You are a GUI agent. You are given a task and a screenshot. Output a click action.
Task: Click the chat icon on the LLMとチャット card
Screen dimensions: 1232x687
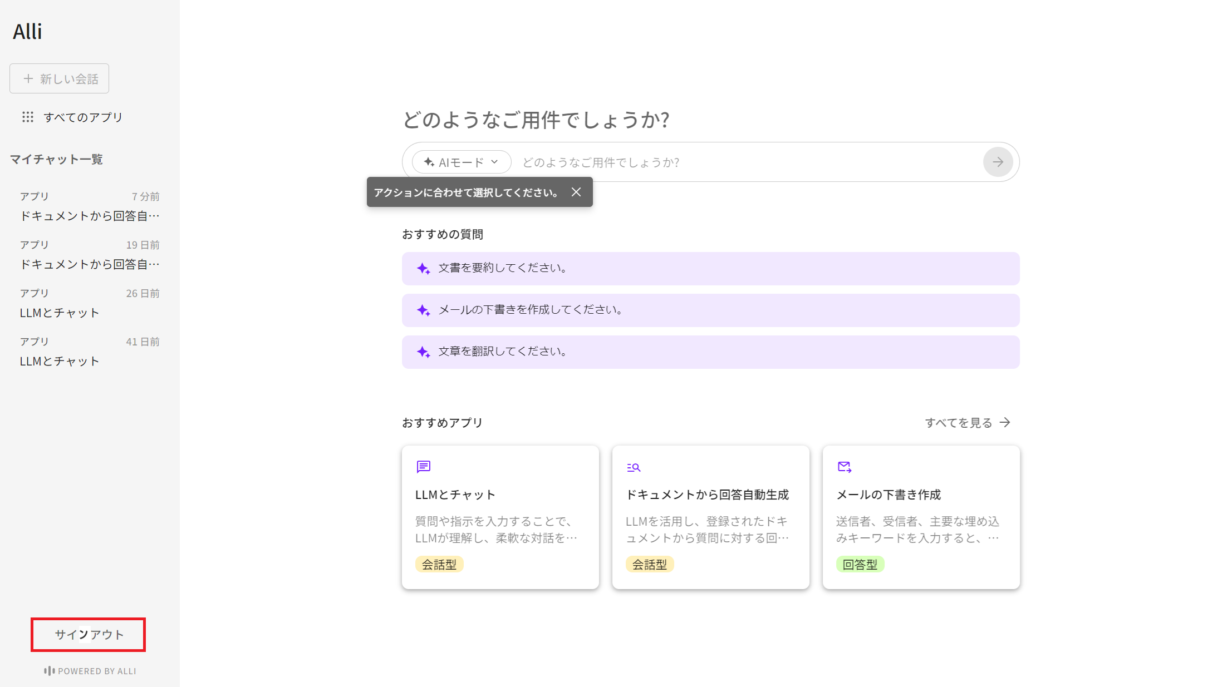point(423,467)
